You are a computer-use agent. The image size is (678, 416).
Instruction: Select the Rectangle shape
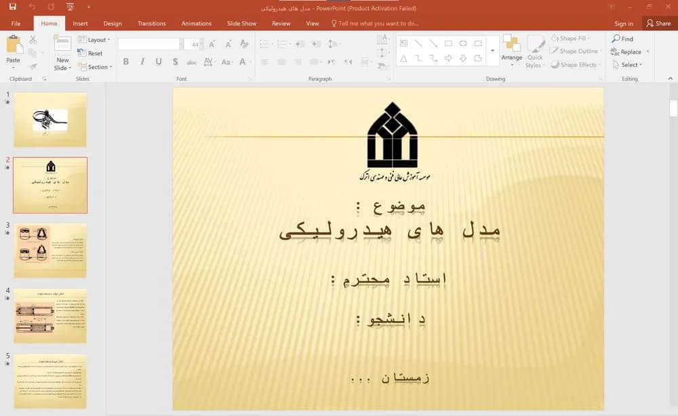pos(448,43)
